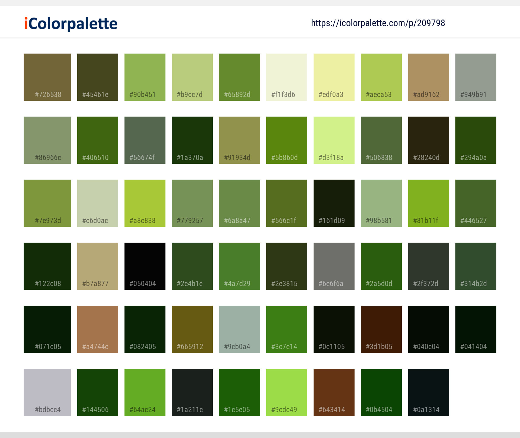Pick the #3c7e14 swatch
The height and width of the screenshot is (438, 520).
287,329
